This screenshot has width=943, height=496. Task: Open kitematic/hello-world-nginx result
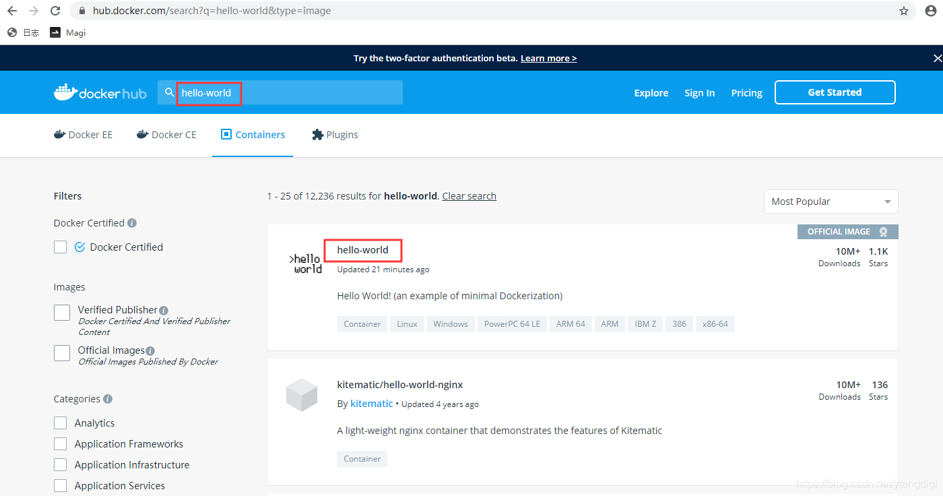click(400, 385)
